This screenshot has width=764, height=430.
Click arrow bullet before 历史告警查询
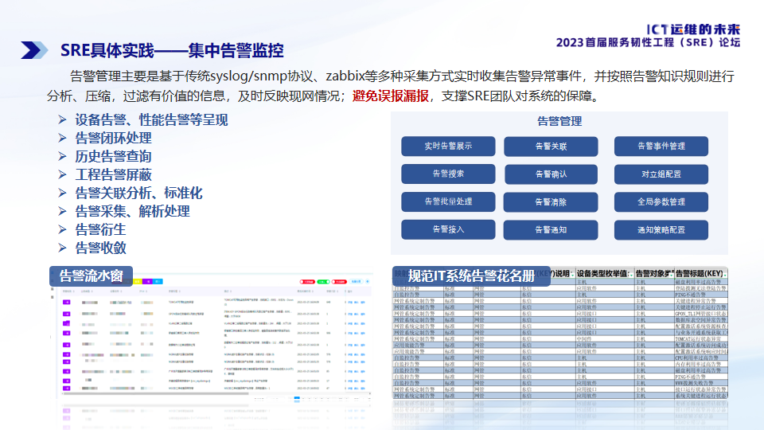pyautogui.click(x=62, y=156)
